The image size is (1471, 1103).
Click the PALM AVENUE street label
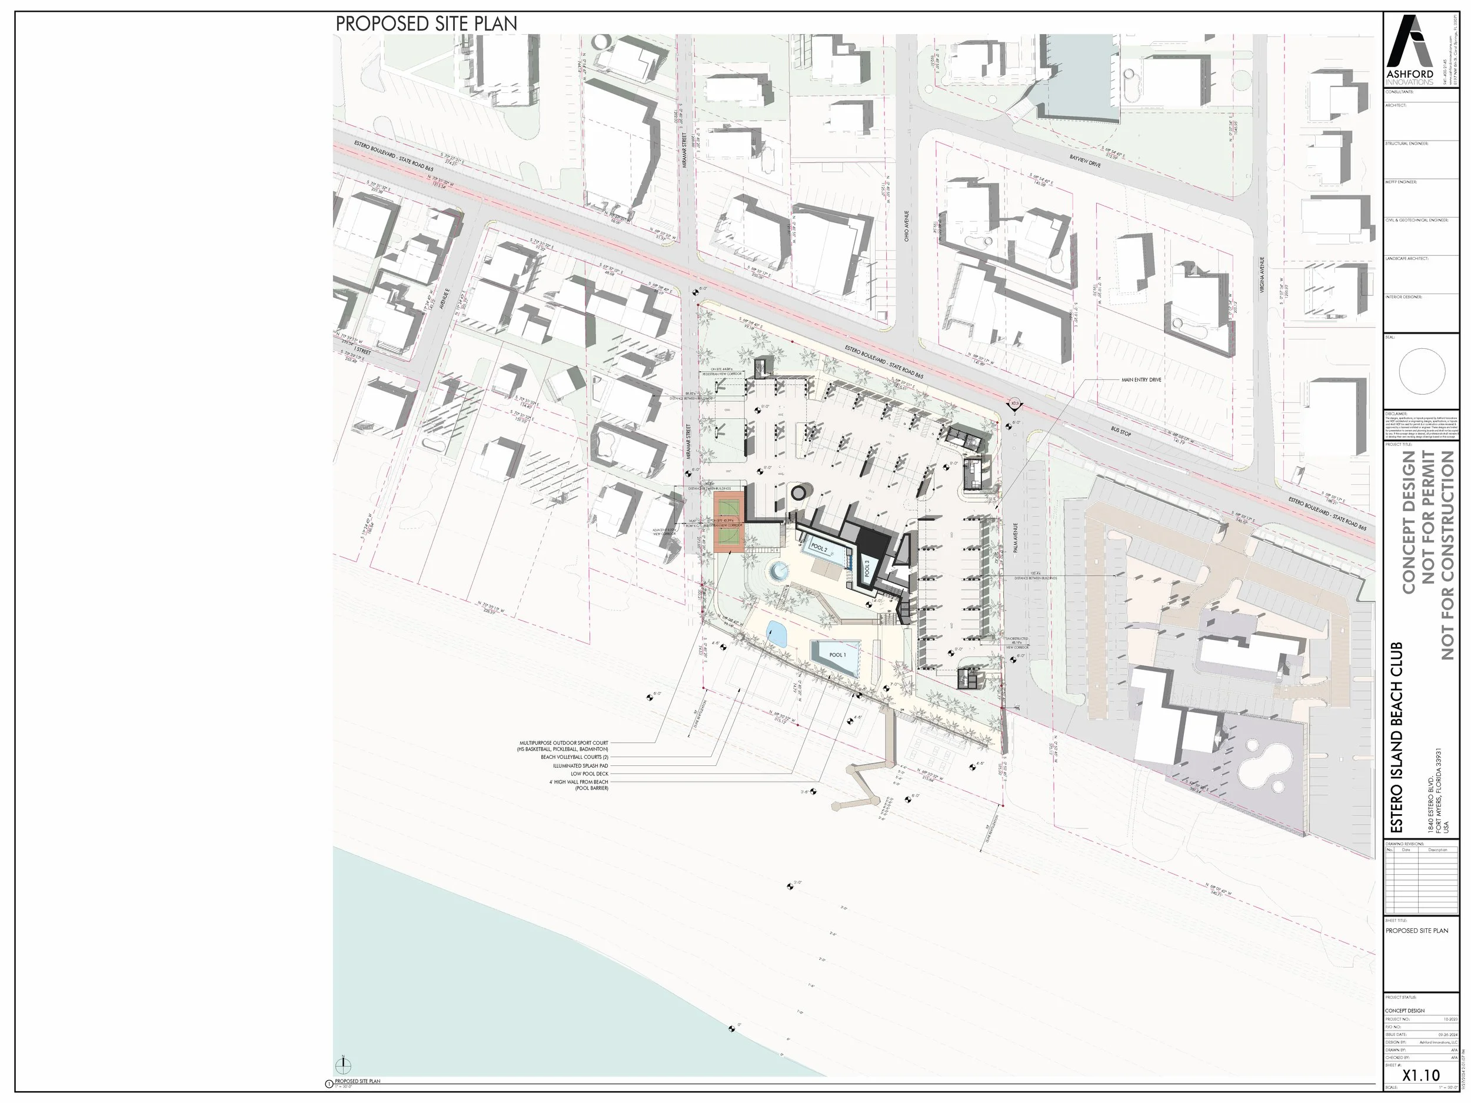(1016, 538)
